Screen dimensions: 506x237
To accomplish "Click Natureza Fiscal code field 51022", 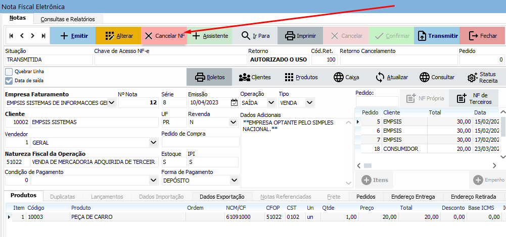I will click(17, 162).
